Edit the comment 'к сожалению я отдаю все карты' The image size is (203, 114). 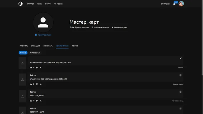click(x=180, y=58)
